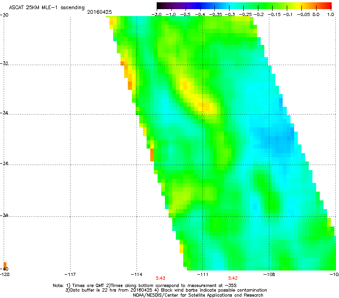Click the '-36' latitude axis label
This screenshot has width=339, height=298.
tap(4, 163)
